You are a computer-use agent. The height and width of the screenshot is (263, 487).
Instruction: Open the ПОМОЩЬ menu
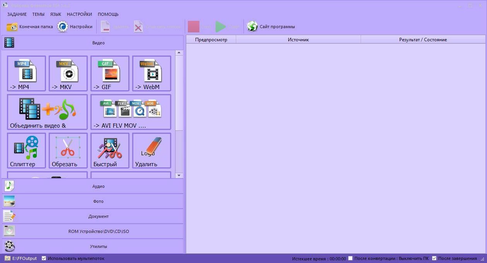pyautogui.click(x=108, y=14)
